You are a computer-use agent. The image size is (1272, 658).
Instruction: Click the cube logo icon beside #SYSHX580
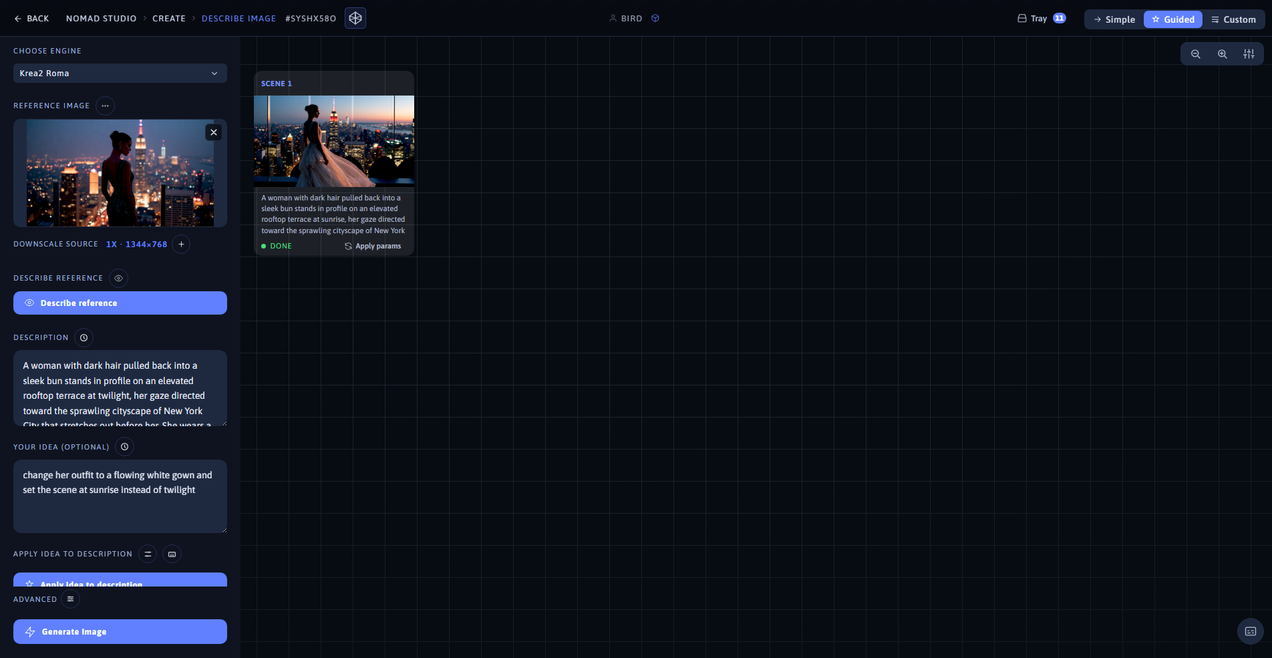tap(355, 18)
